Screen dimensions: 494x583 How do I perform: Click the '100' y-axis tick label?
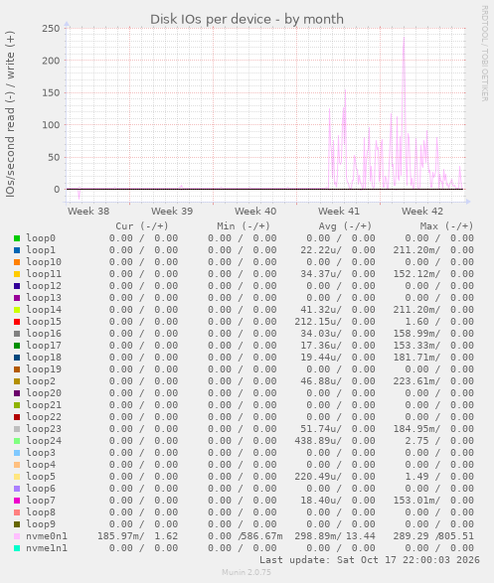pyautogui.click(x=51, y=125)
